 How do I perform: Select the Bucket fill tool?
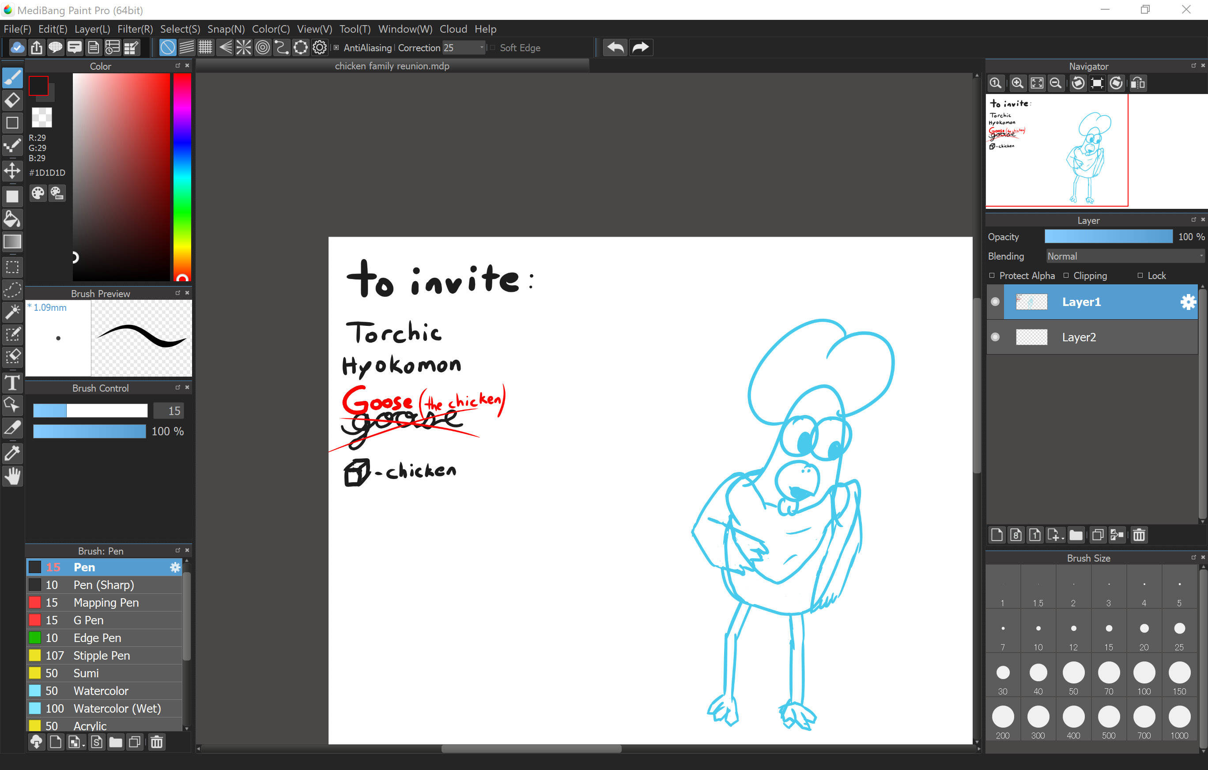click(x=12, y=219)
